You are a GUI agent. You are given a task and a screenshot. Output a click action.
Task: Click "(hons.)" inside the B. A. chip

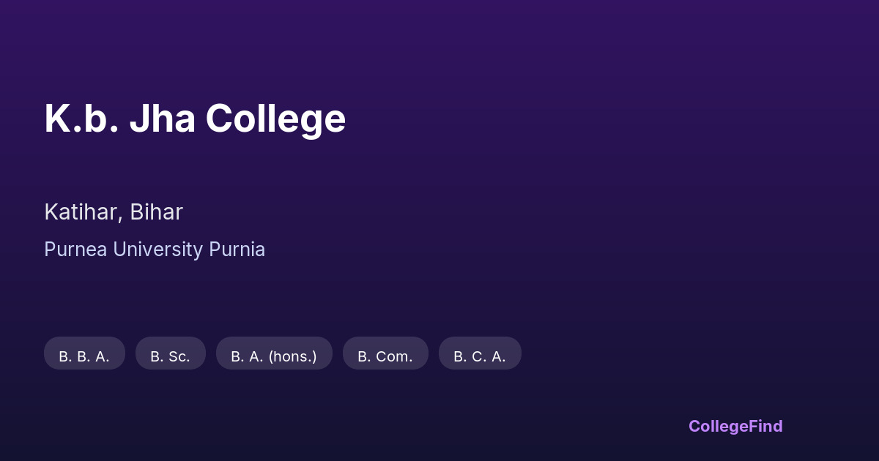tap(292, 356)
